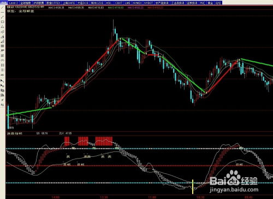
Task: Select the diagonal trend line drawing tool
Action: click(3, 8)
